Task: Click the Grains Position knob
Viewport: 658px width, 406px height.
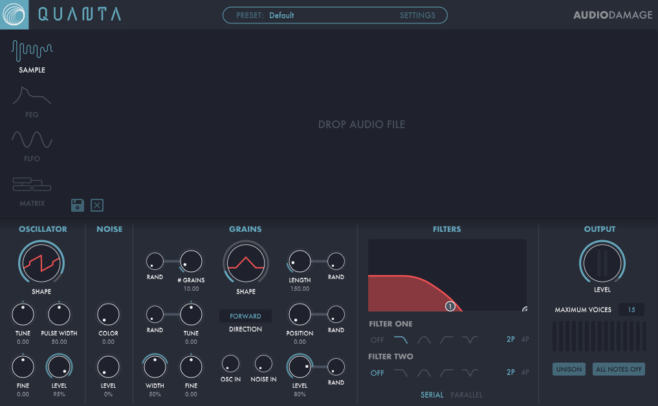Action: [300, 314]
